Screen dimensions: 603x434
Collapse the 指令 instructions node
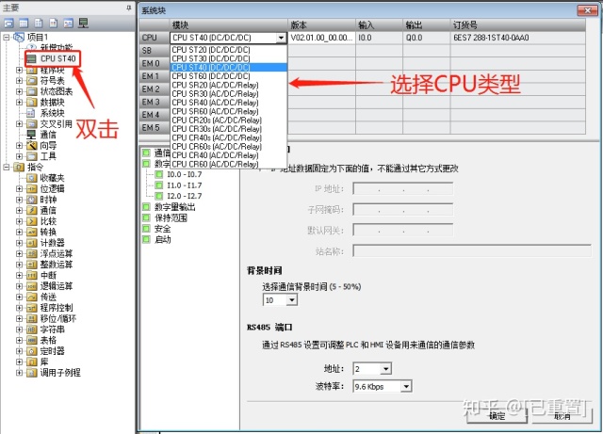(7, 168)
